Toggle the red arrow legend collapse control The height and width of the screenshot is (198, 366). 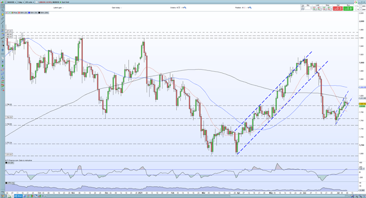pos(6,13)
